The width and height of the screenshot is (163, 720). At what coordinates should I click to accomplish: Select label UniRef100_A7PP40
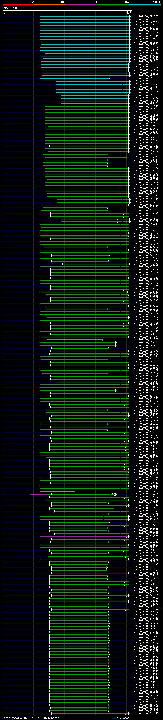click(146, 53)
